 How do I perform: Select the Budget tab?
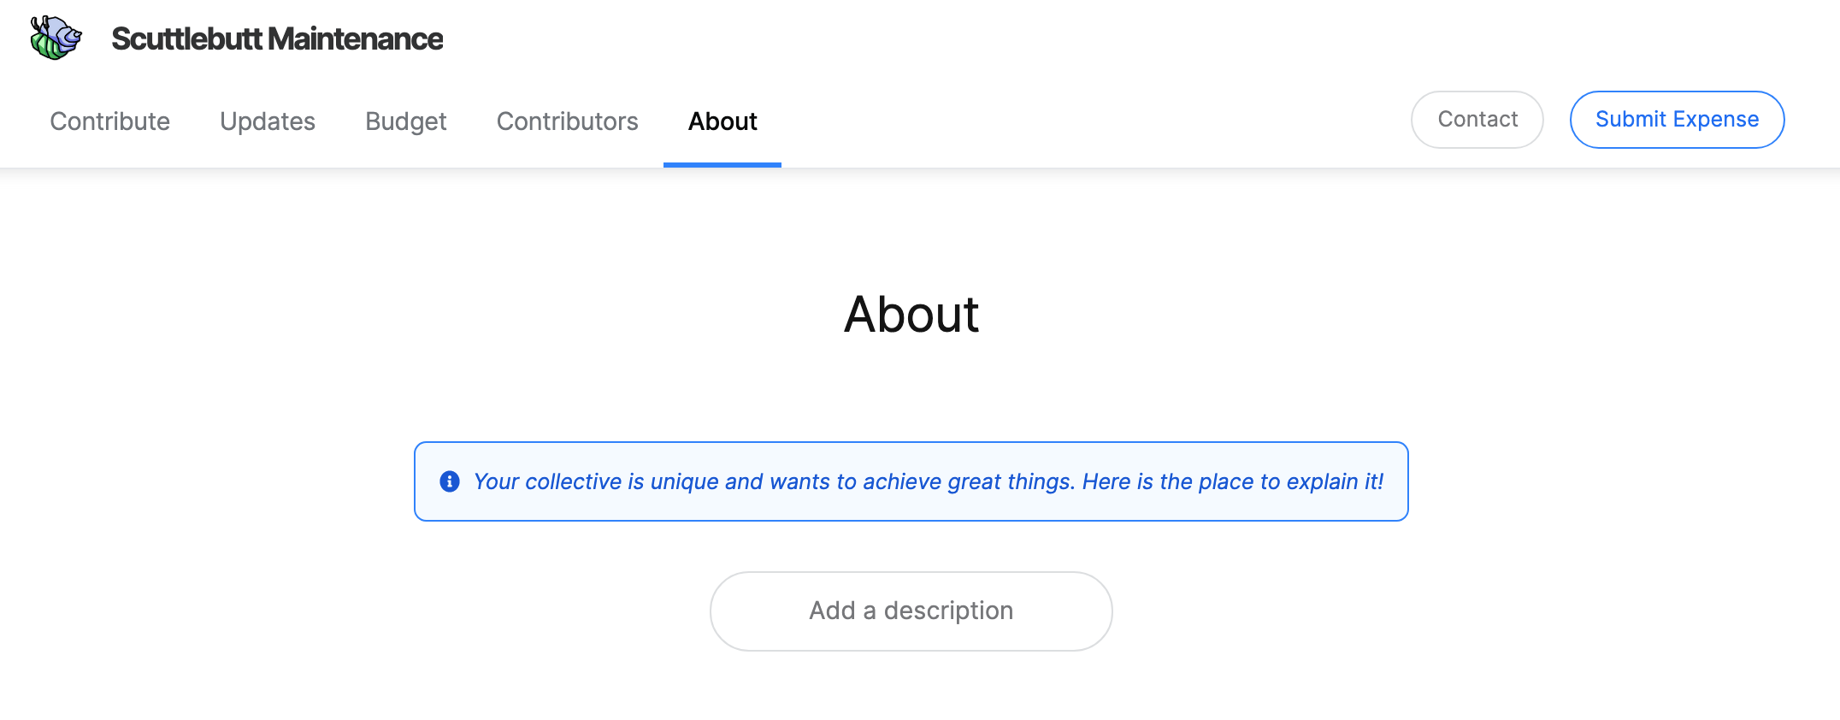click(406, 121)
